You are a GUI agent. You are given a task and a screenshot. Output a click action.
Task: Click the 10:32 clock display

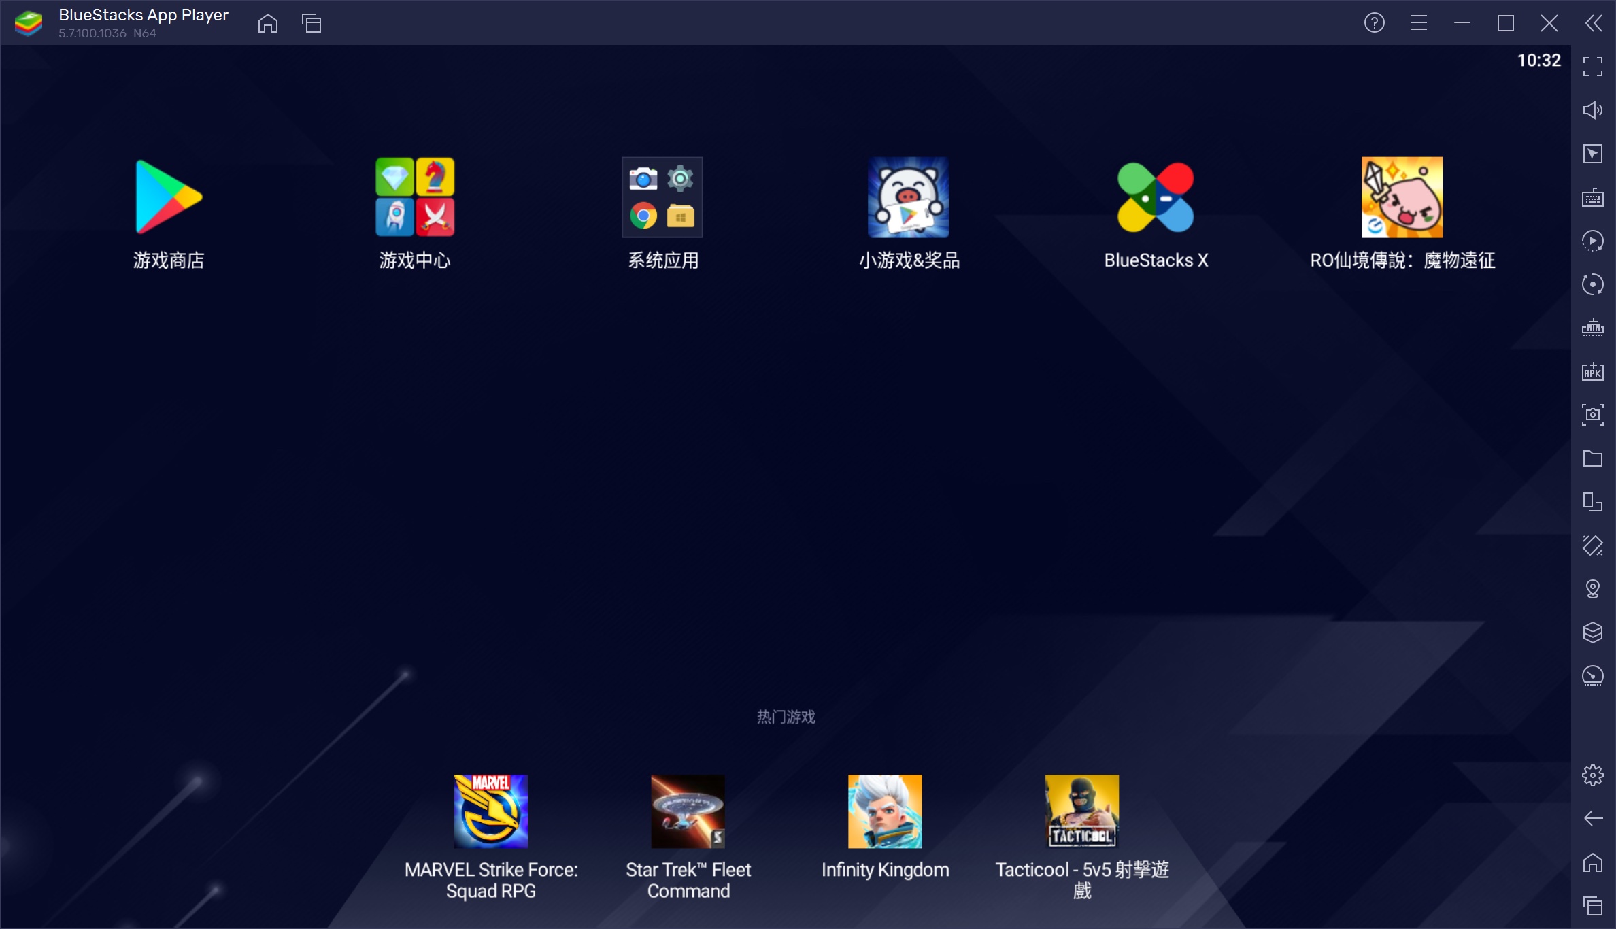[x=1539, y=61]
